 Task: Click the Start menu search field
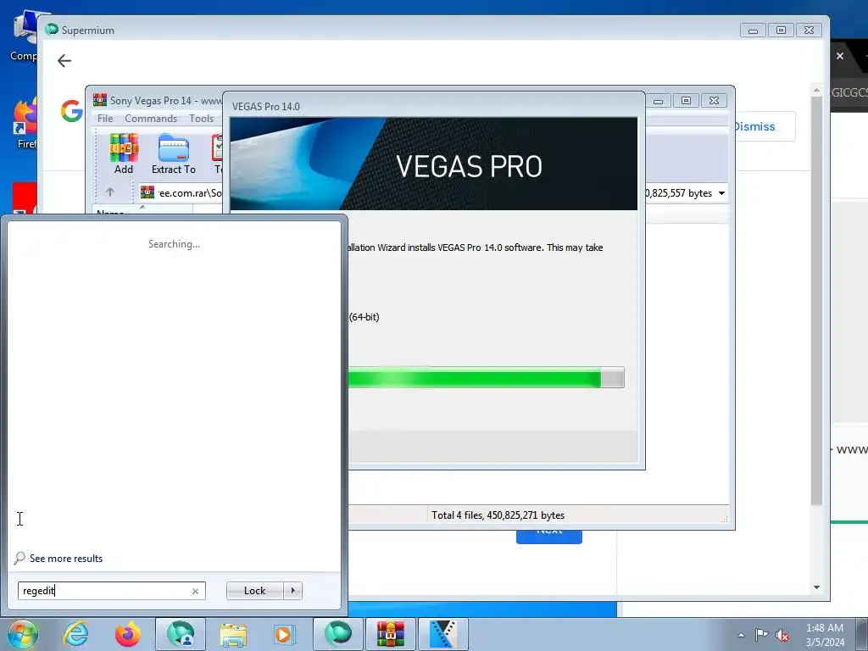(111, 591)
